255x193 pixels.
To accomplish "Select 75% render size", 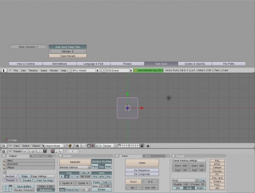I will click(x=95, y=177).
